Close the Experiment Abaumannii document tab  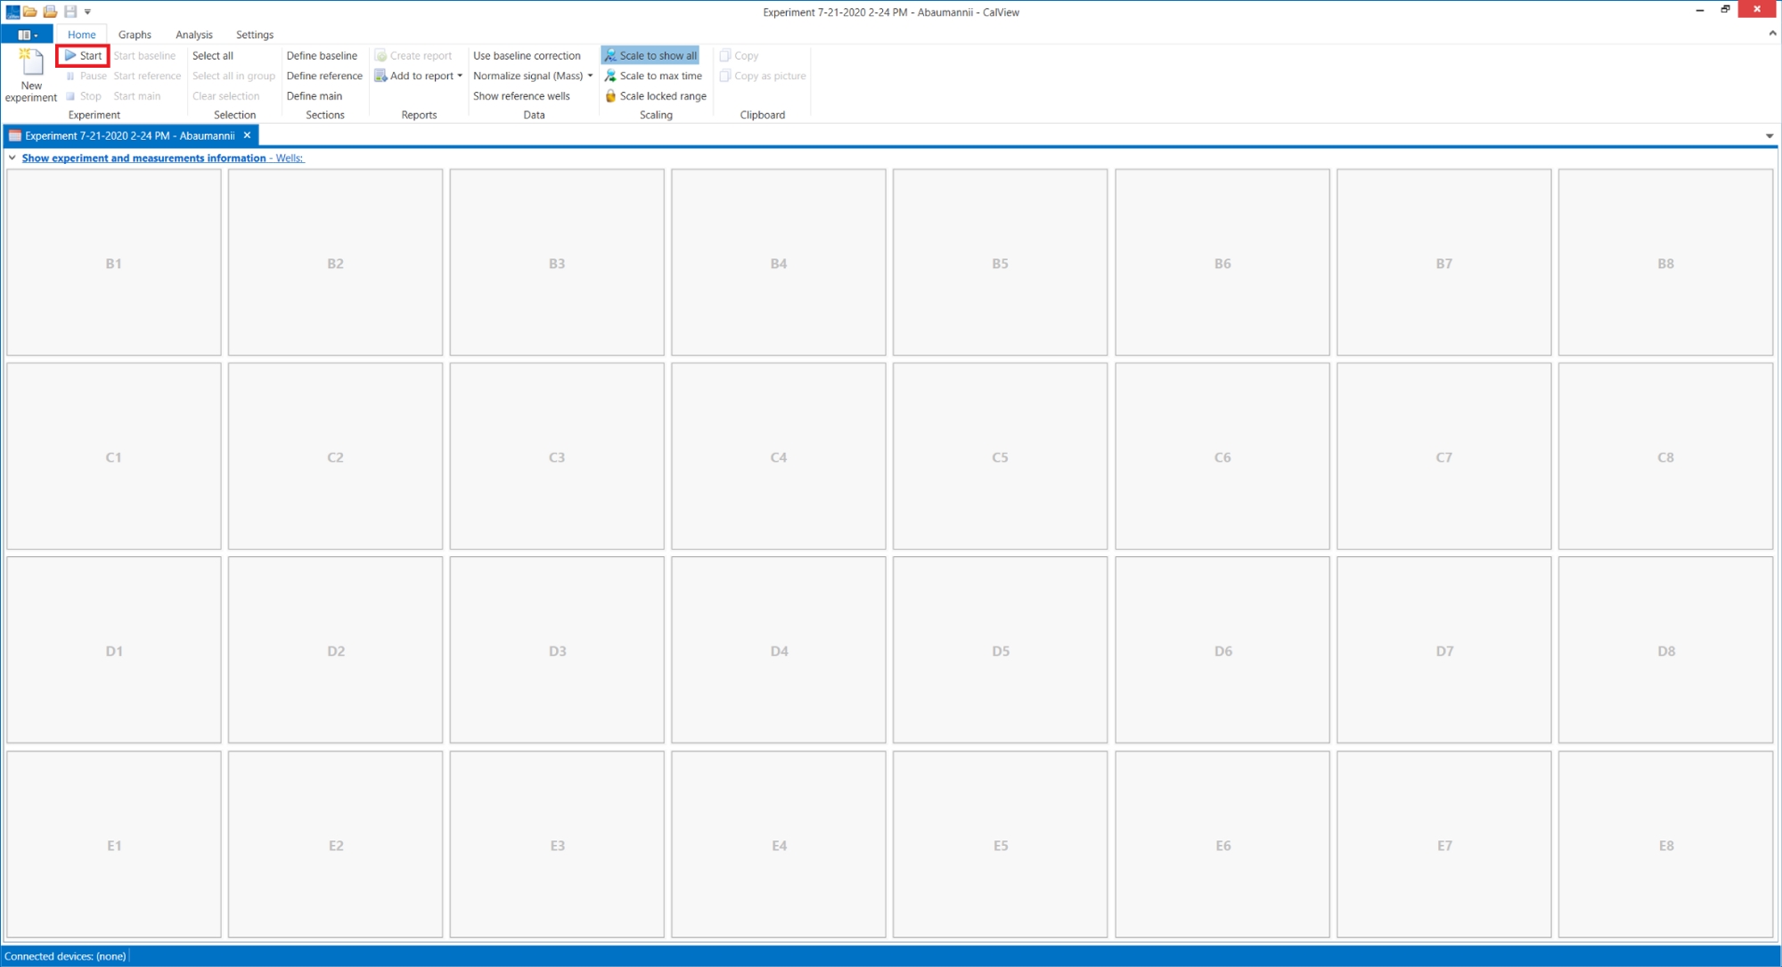(248, 135)
